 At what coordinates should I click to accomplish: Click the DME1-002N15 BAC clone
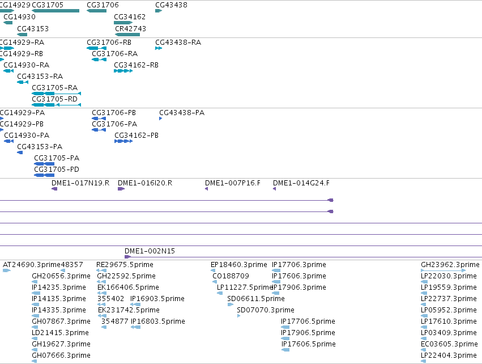click(303, 257)
